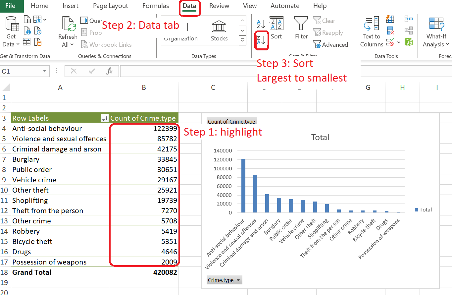The width and height of the screenshot is (452, 295).
Task: Click the Workbook Links button
Action: coord(106,45)
